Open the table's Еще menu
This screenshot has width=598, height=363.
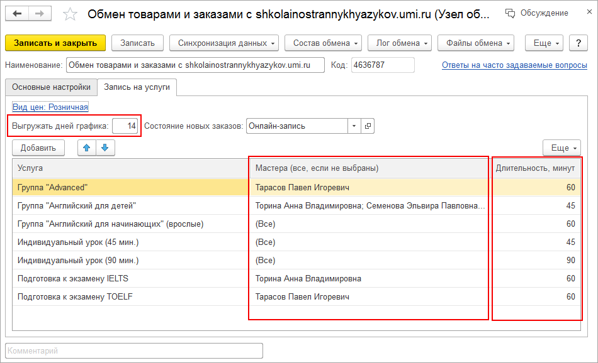point(561,148)
